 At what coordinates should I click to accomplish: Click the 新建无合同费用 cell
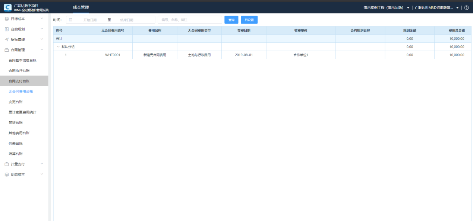tap(155, 55)
